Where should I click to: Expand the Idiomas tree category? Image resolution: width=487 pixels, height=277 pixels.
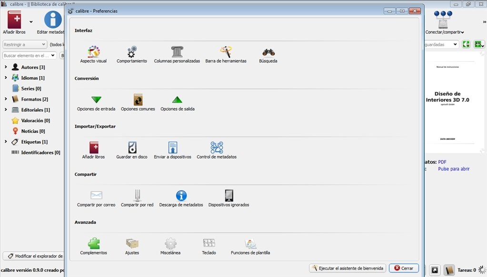click(6, 78)
